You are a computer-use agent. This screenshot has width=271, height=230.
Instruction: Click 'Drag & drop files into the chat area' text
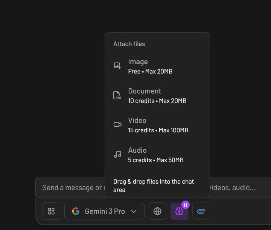point(154,186)
